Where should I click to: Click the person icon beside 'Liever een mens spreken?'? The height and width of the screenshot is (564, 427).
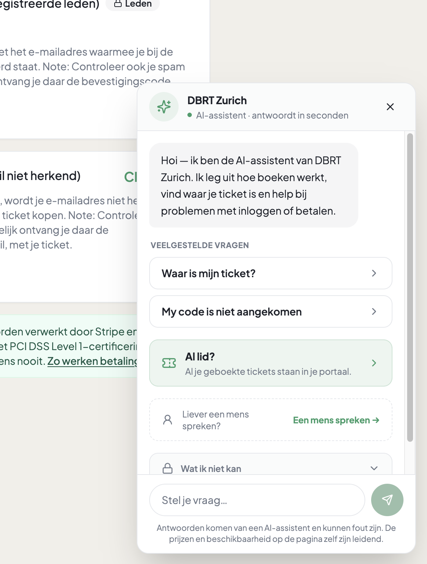tap(168, 420)
